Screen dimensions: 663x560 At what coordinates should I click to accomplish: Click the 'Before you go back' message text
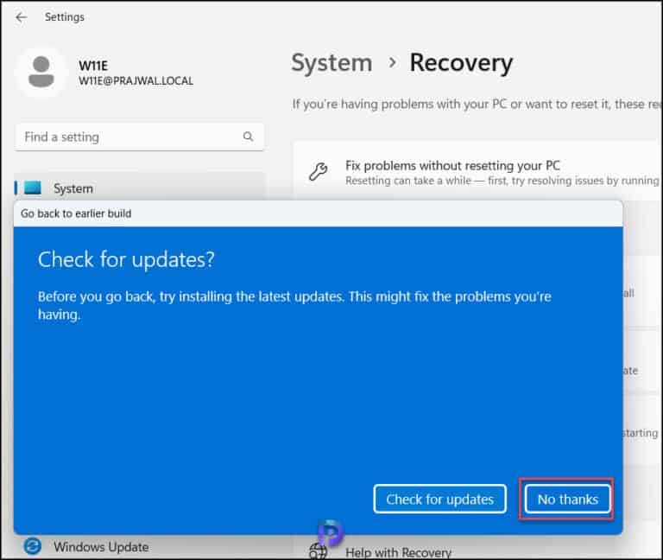tap(294, 305)
